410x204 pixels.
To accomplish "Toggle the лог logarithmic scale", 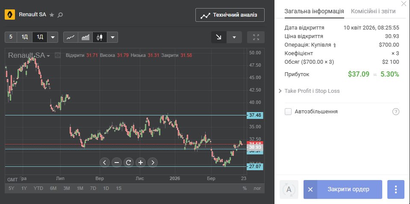I will (x=257, y=188).
